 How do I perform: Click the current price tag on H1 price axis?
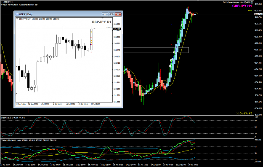[258, 14]
